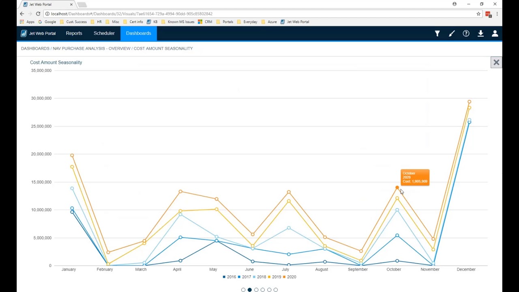This screenshot has height=292, width=519.
Task: Go to NAV PURCHASE ANALYSIS - OVERVIEW breadcrumb
Action: [92, 48]
